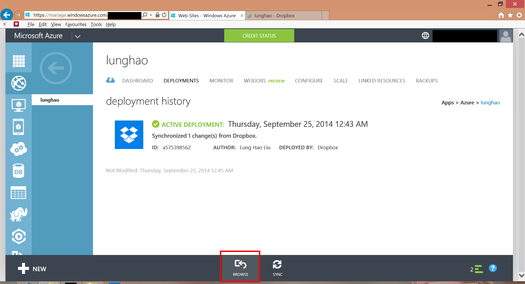This screenshot has width=525, height=284.
Task: Open Virtual Machines sidebar icon
Action: pos(19,105)
